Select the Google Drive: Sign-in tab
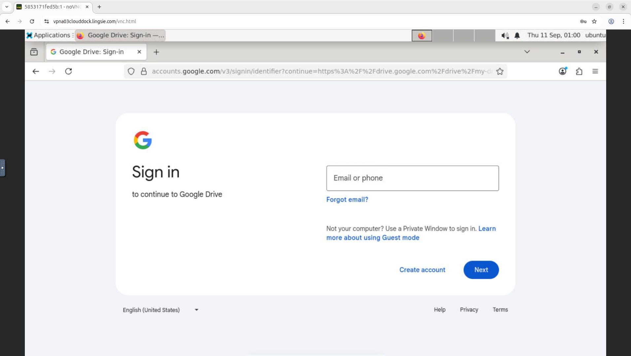Image resolution: width=631 pixels, height=356 pixels. tap(91, 52)
